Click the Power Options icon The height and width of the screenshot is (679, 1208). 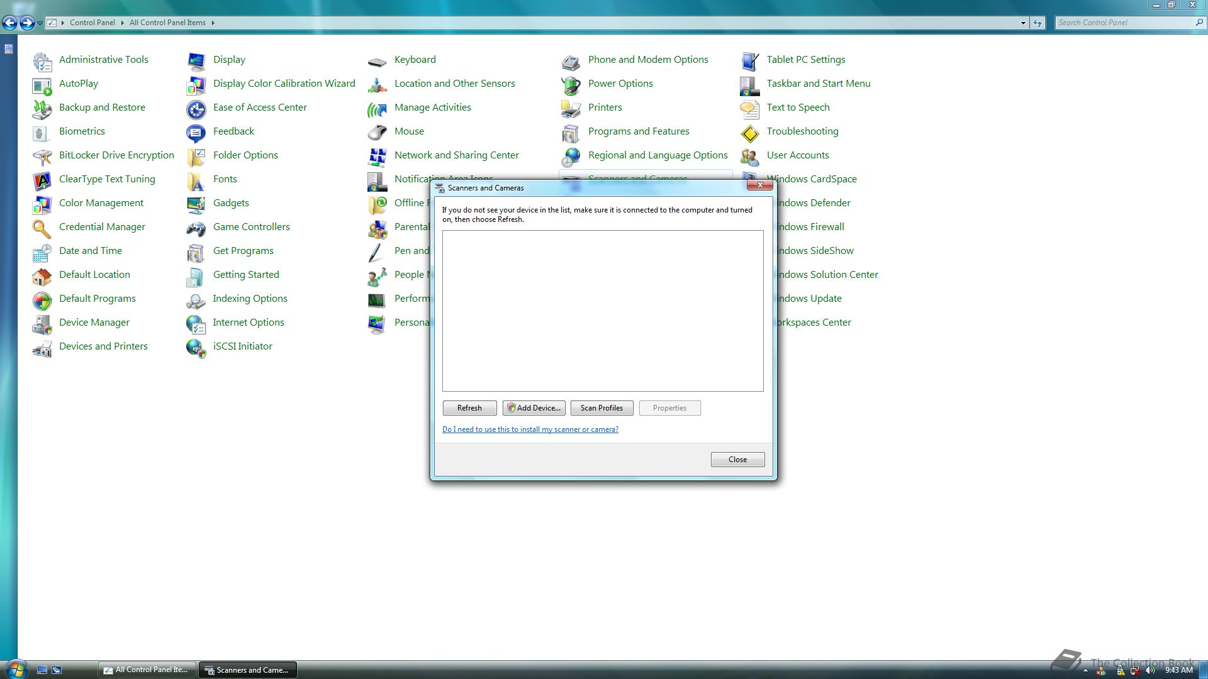(x=571, y=85)
